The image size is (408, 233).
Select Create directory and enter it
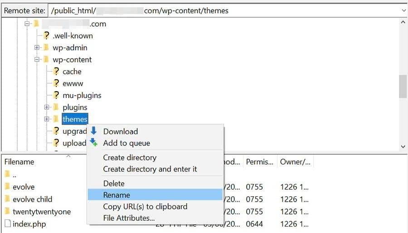(x=150, y=169)
